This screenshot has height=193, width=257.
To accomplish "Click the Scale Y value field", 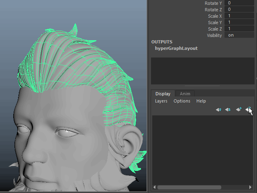I will tap(239, 23).
